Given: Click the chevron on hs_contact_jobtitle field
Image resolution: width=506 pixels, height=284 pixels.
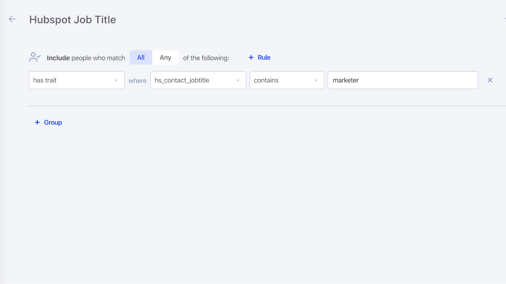Looking at the screenshot, I should pyautogui.click(x=238, y=80).
